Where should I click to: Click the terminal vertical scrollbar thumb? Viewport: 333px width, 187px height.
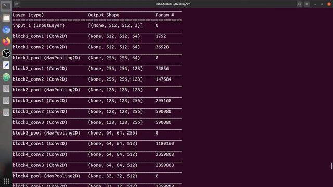(x=332, y=166)
